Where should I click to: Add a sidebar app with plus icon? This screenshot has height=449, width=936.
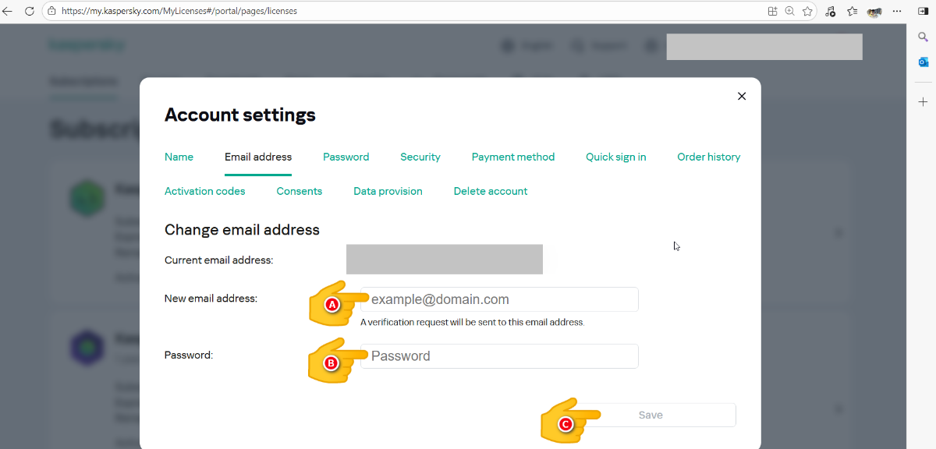923,102
